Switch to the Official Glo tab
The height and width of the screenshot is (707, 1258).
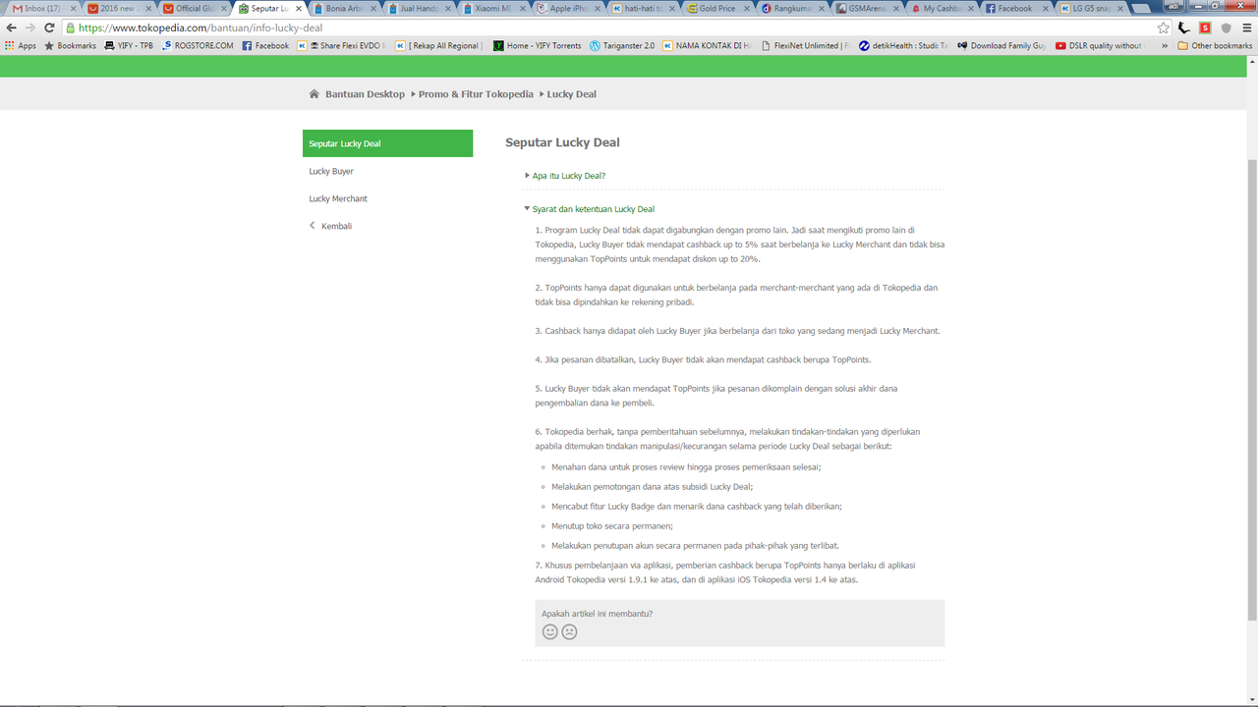(x=194, y=8)
